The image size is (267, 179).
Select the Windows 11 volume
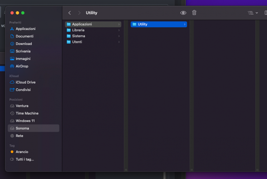point(34,121)
